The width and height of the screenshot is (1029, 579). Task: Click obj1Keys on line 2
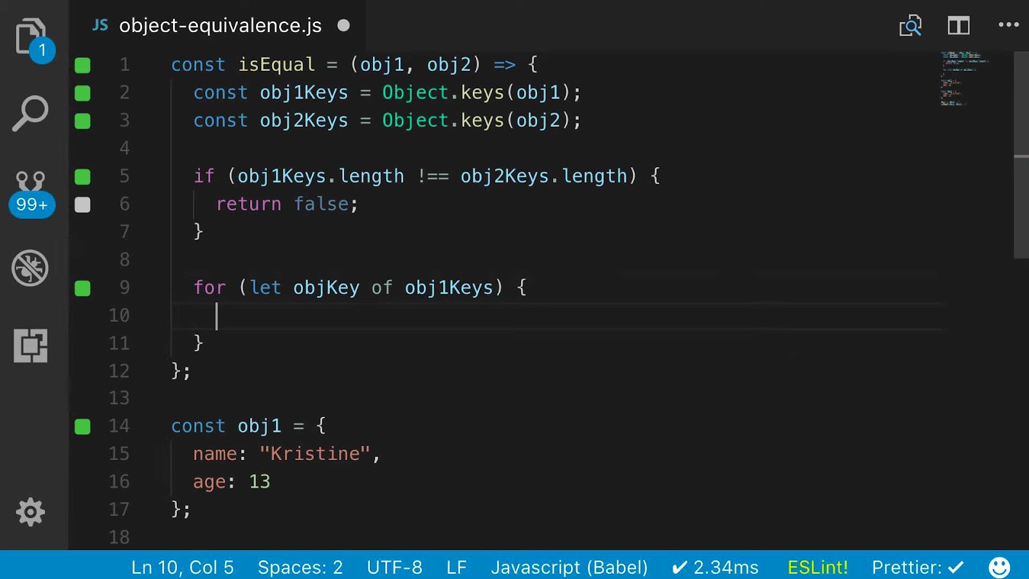[304, 93]
